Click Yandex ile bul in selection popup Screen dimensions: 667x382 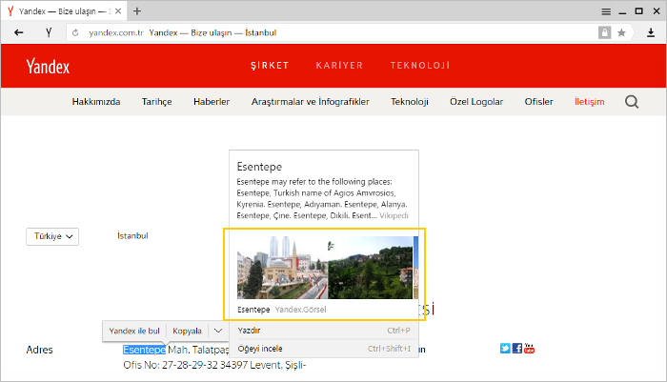point(134,331)
